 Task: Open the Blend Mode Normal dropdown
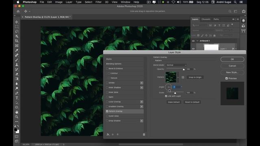click(x=176, y=65)
